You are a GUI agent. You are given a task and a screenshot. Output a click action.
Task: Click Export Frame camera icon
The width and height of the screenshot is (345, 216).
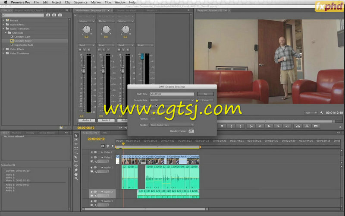click(316, 126)
